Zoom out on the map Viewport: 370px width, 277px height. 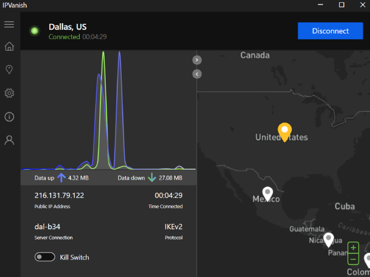353,259
